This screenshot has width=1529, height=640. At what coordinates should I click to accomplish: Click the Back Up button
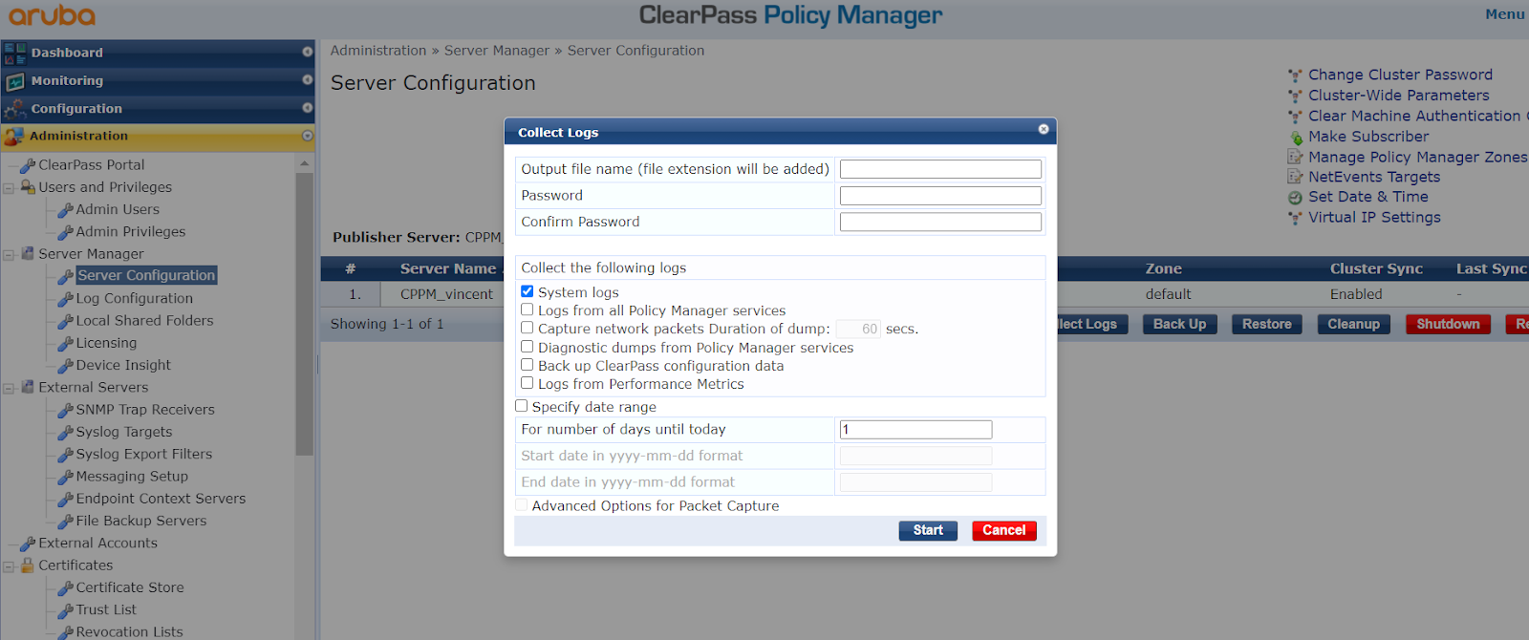click(1179, 325)
